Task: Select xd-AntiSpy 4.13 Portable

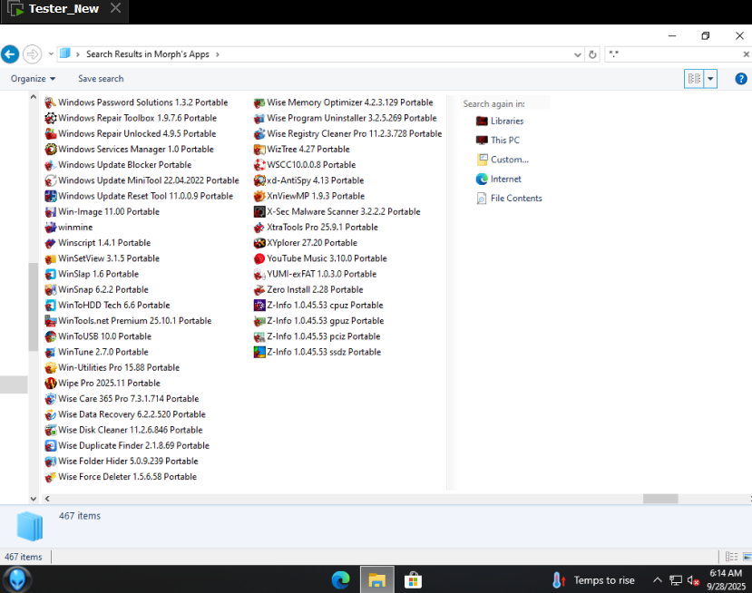Action: [x=308, y=180]
